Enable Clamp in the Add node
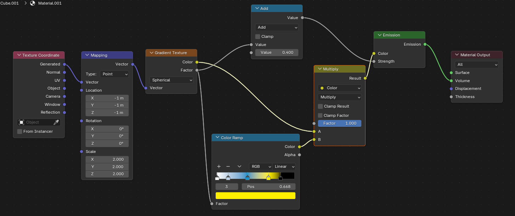Viewport: 515px width, 216px height. [x=258, y=36]
